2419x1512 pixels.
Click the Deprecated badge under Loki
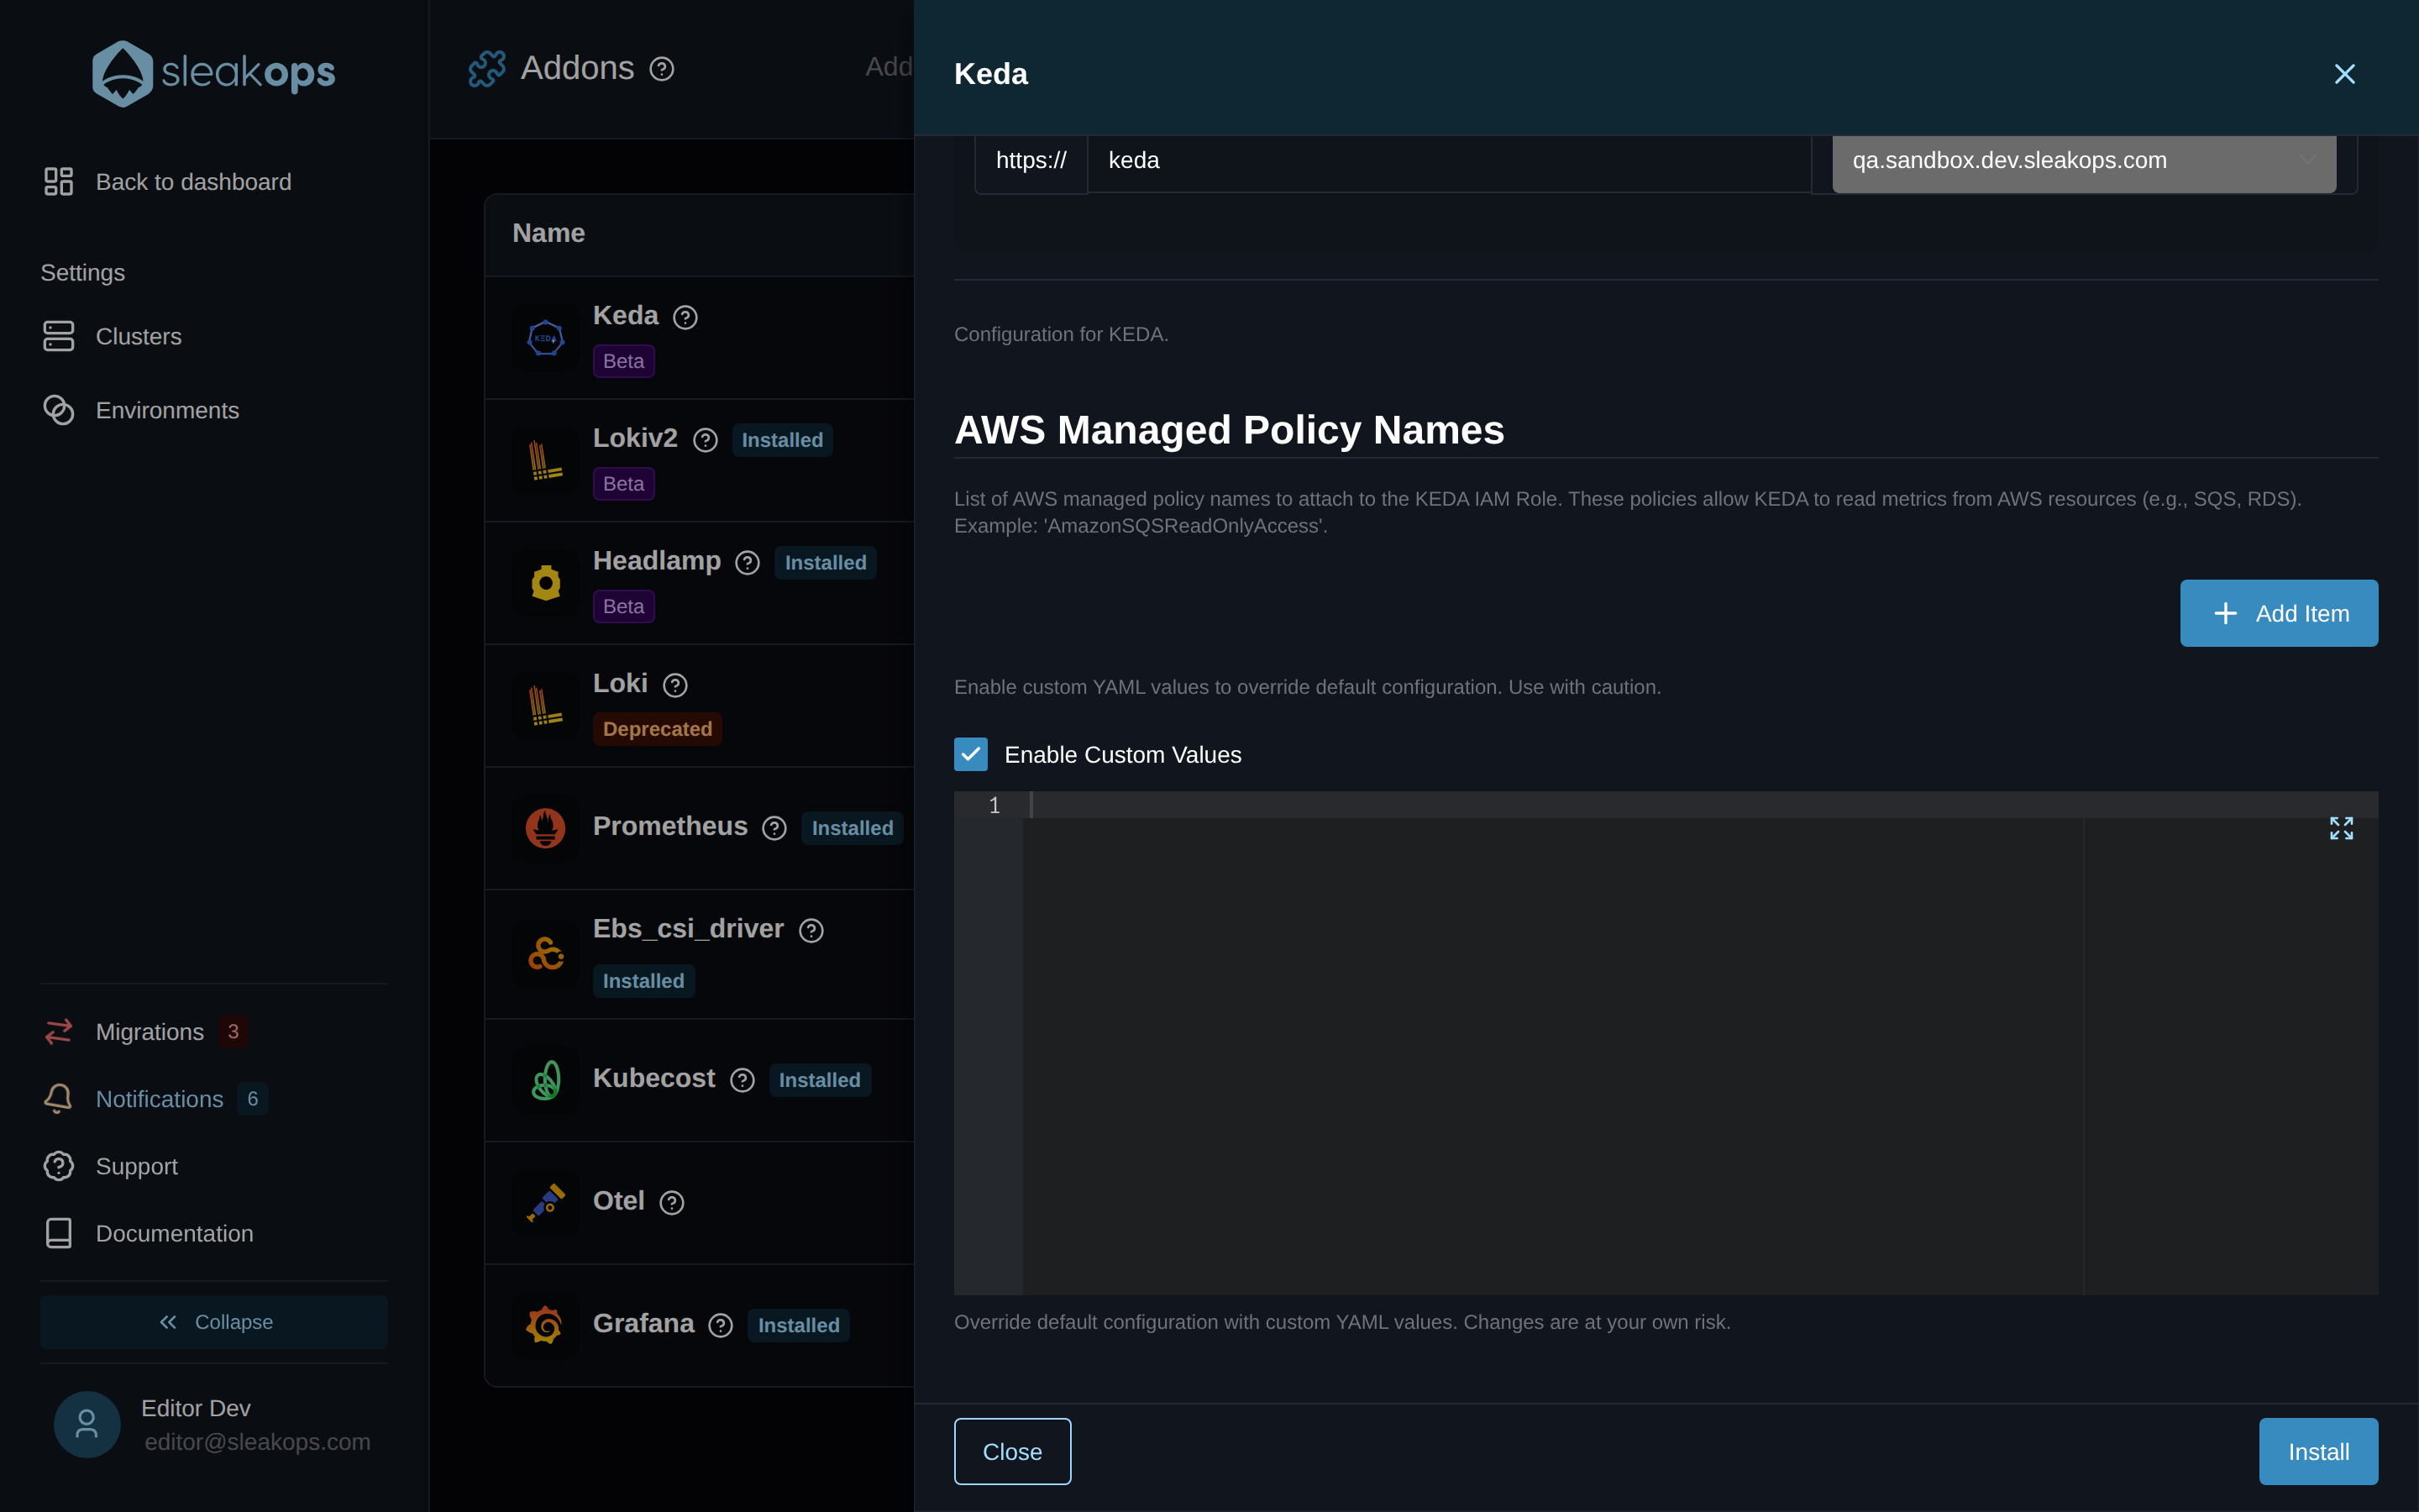coord(658,729)
